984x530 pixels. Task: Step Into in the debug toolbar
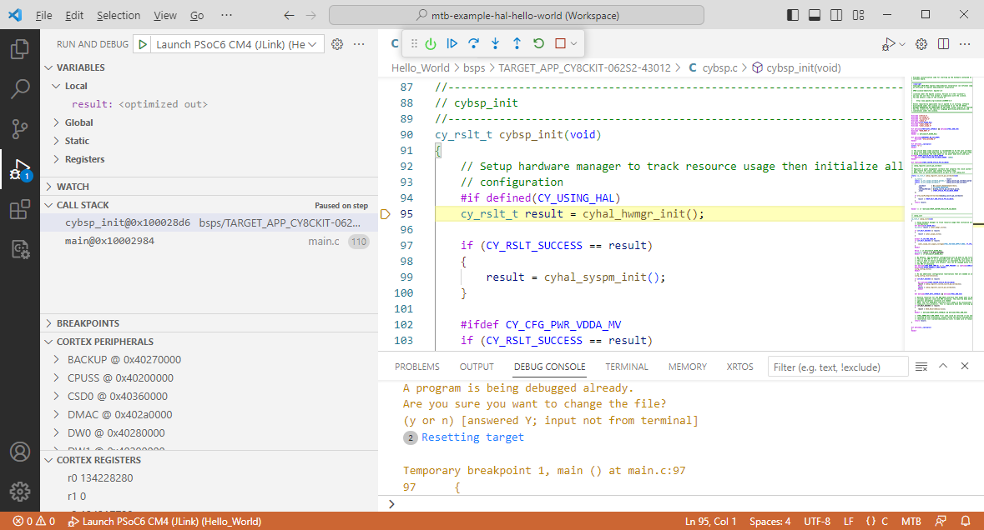coord(495,43)
